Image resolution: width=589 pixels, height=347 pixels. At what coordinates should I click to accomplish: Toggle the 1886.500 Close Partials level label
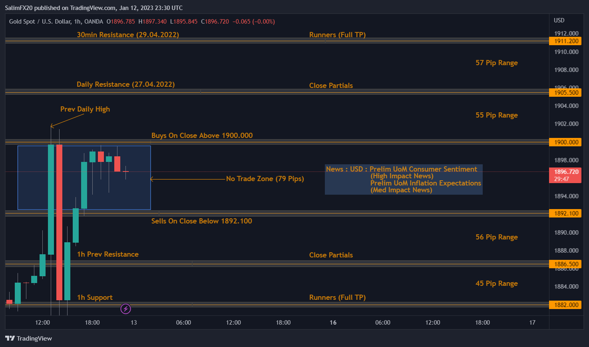coord(565,264)
